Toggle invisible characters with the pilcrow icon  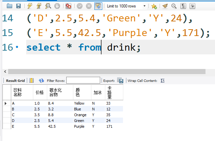click(x=183, y=6)
